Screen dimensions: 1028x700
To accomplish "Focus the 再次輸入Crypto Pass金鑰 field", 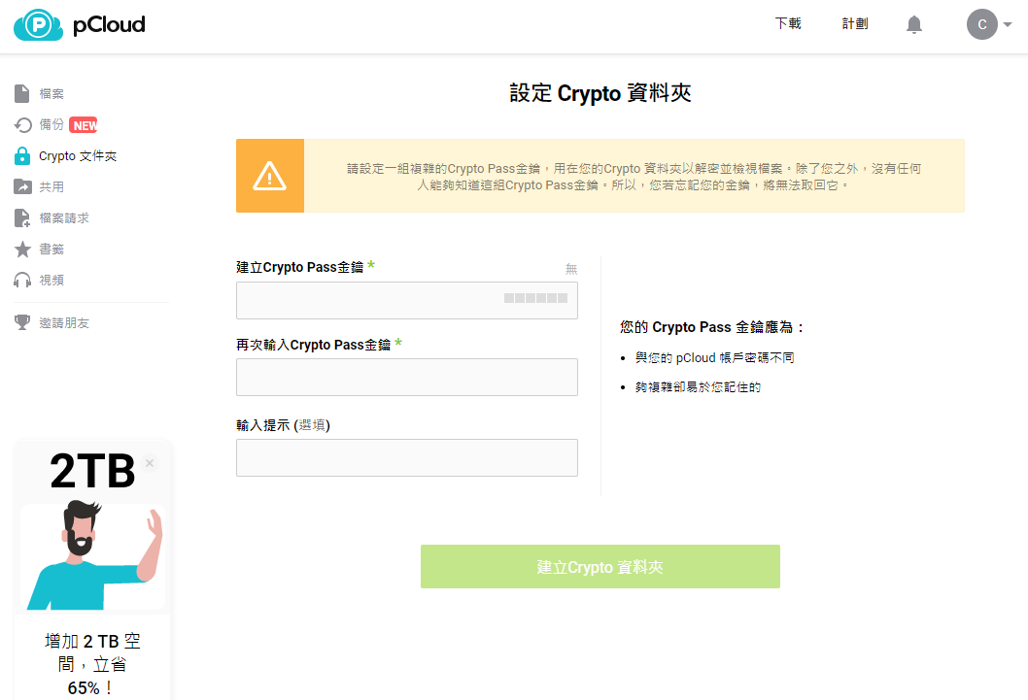I will pyautogui.click(x=406, y=377).
